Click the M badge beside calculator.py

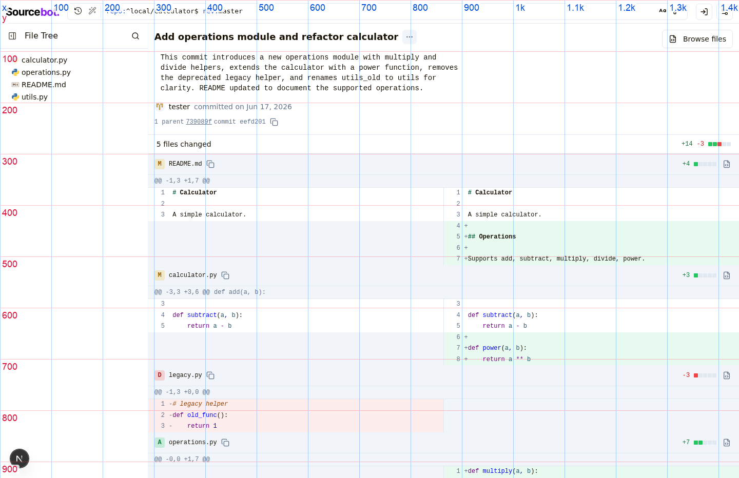click(160, 275)
